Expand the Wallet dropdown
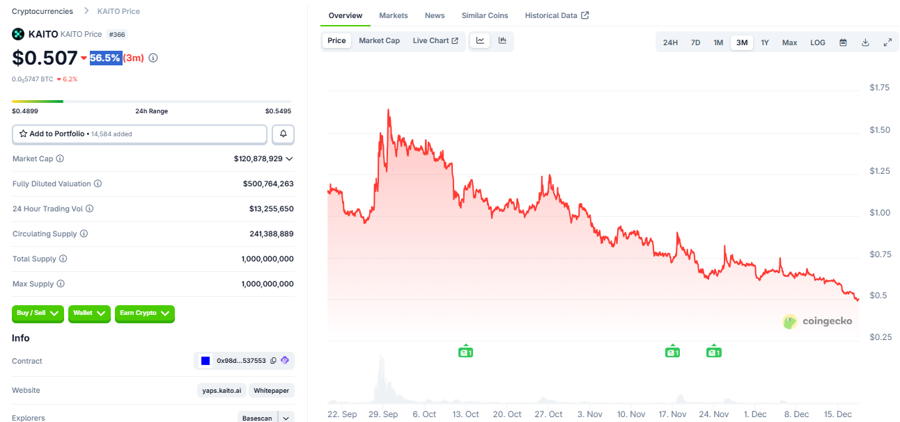This screenshot has height=422, width=900. [x=89, y=314]
